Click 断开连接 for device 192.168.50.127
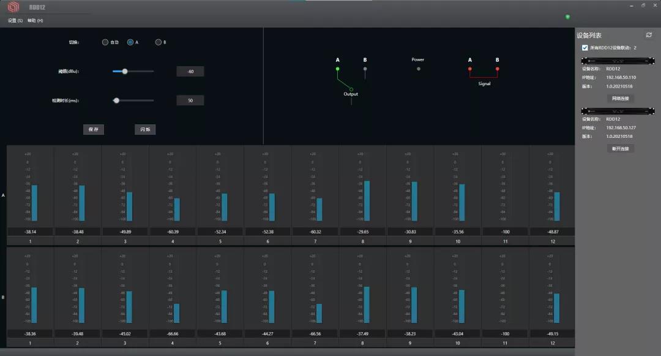This screenshot has height=356, width=661. (620, 148)
